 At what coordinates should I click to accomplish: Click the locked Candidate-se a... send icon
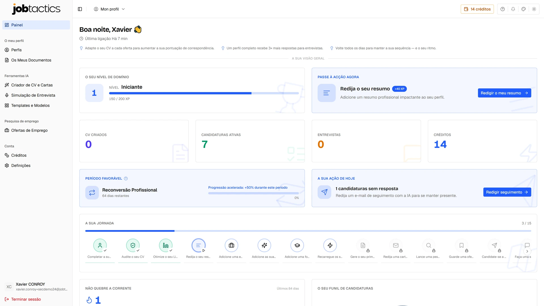point(494,245)
